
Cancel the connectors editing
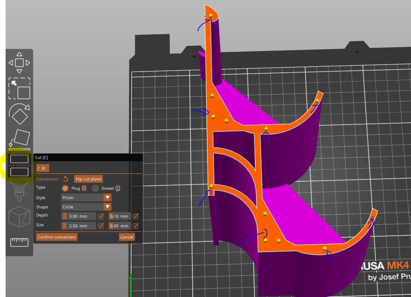[127, 237]
